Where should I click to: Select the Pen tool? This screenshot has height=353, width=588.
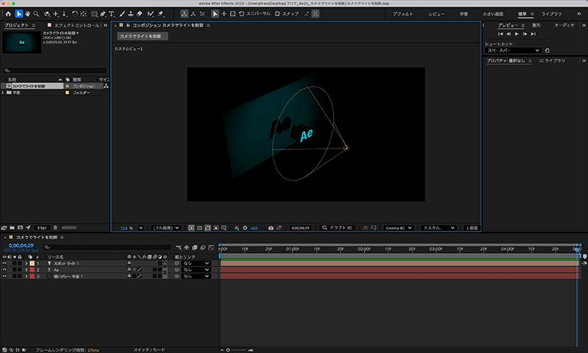click(x=103, y=14)
